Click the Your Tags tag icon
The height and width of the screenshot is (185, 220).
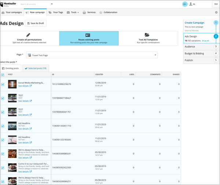[x=50, y=12]
